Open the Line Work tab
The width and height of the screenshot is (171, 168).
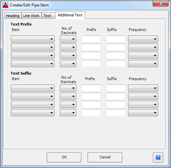point(31,16)
